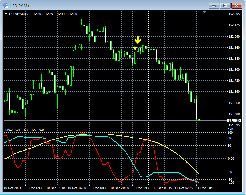Click the 151.720 price scale value
Viewport: 246px width, 195px height.
tap(234, 81)
